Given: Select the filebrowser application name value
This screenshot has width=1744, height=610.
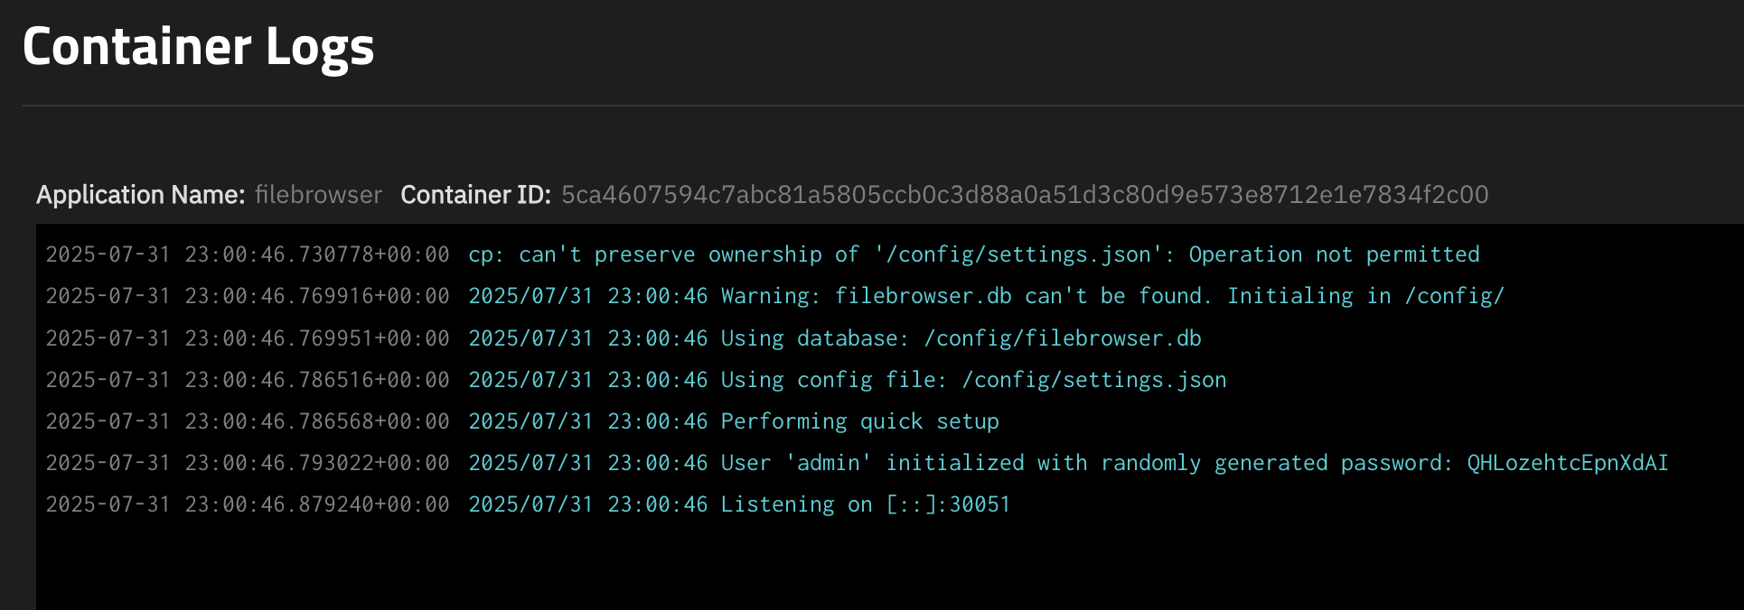Looking at the screenshot, I should point(318,195).
